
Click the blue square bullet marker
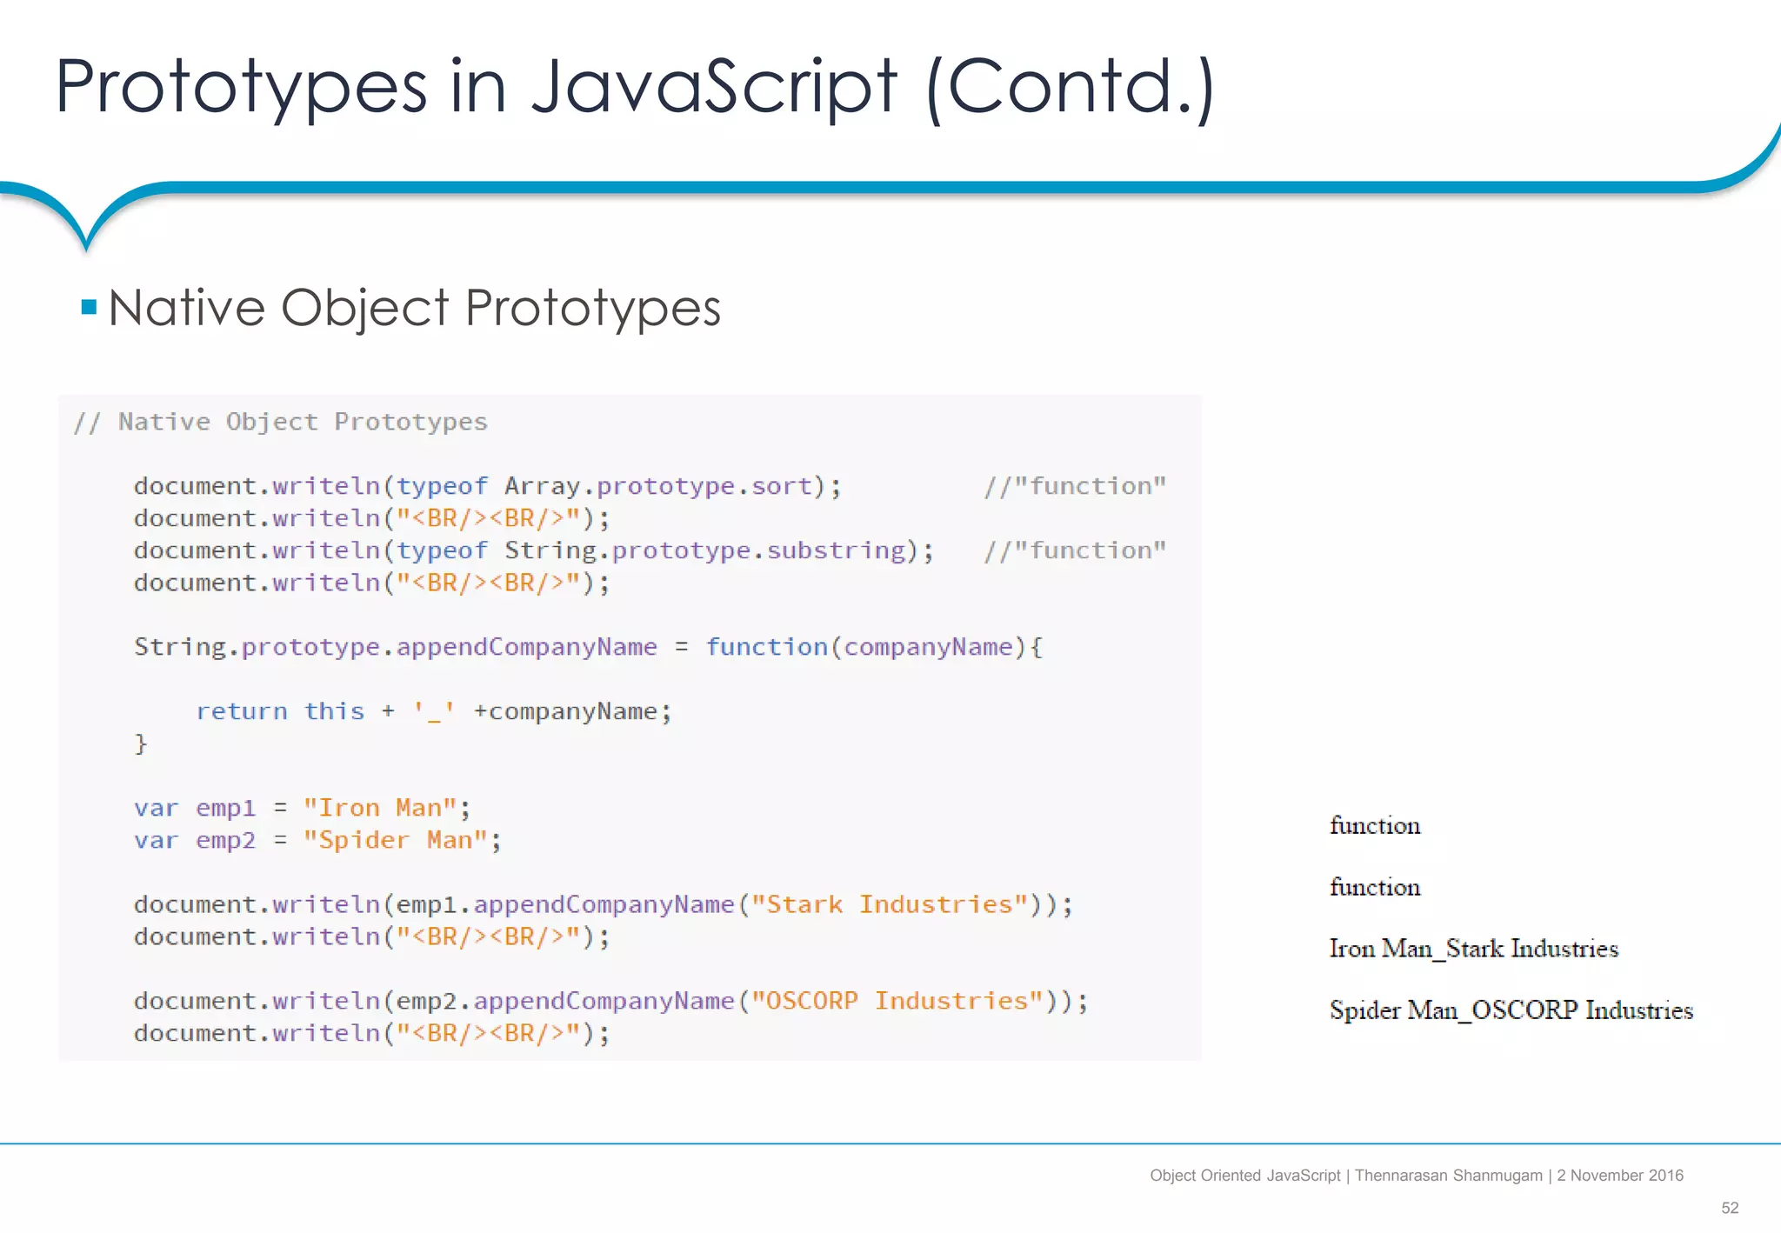click(x=89, y=307)
